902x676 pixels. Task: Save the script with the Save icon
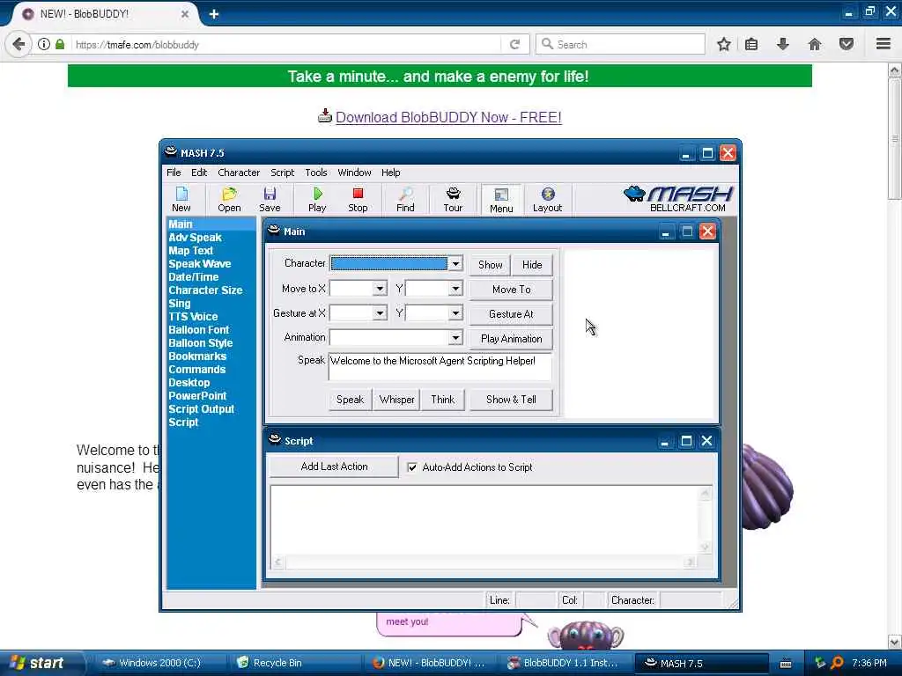coord(270,200)
